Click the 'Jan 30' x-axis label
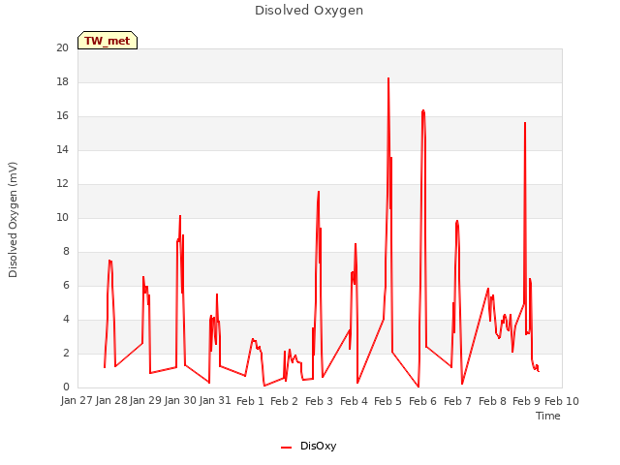 180,401
